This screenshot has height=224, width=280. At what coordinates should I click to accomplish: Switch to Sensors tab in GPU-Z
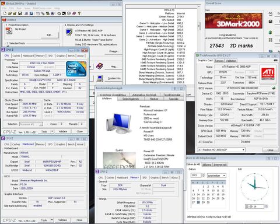[219, 61]
